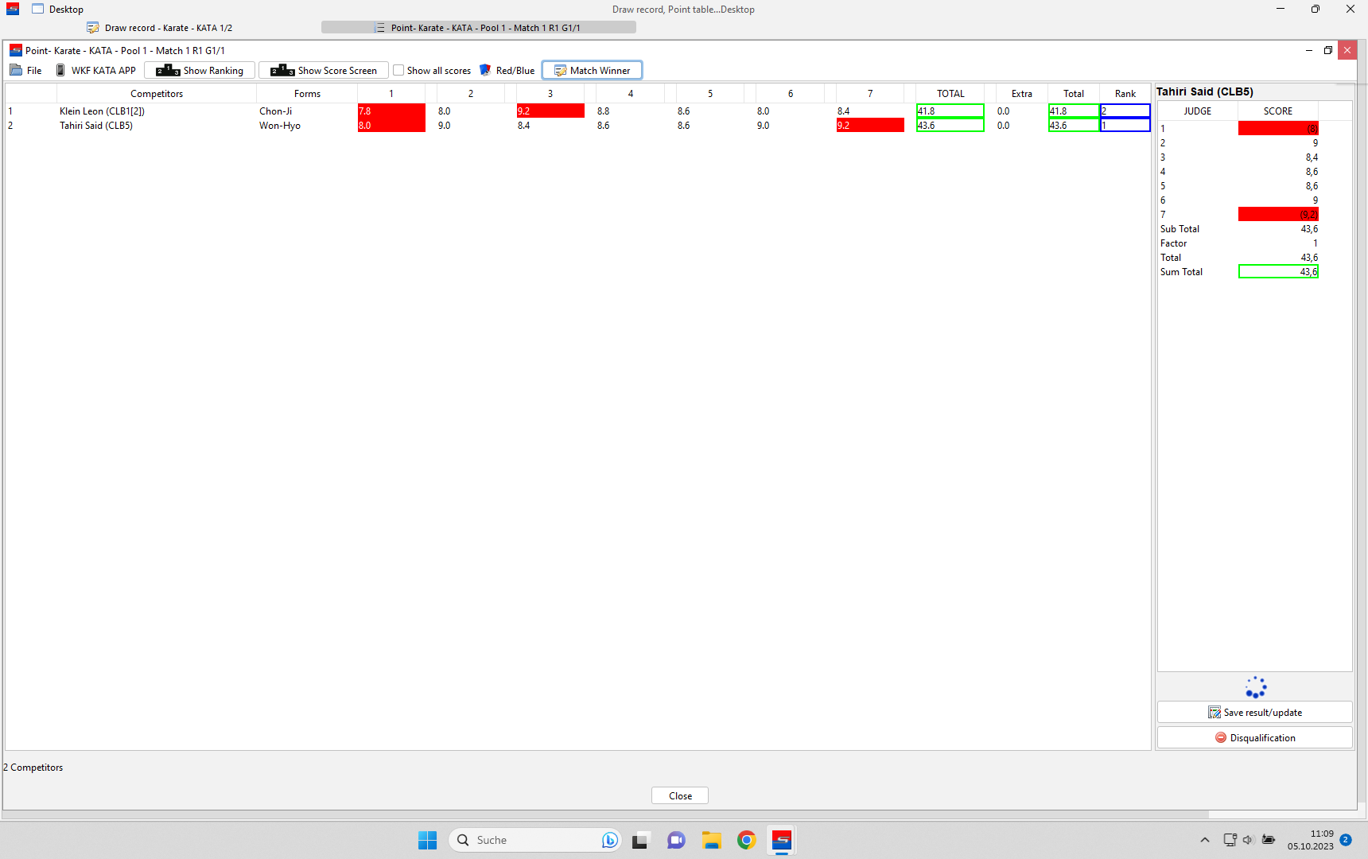Click the Close button at the bottom

coord(680,795)
